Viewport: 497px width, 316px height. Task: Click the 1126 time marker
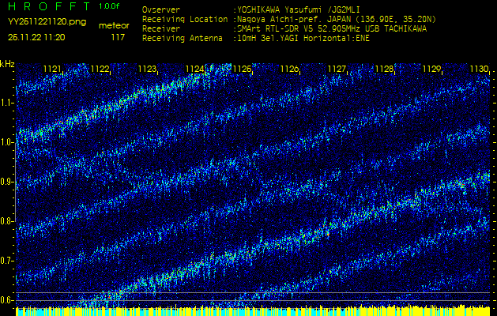point(289,69)
